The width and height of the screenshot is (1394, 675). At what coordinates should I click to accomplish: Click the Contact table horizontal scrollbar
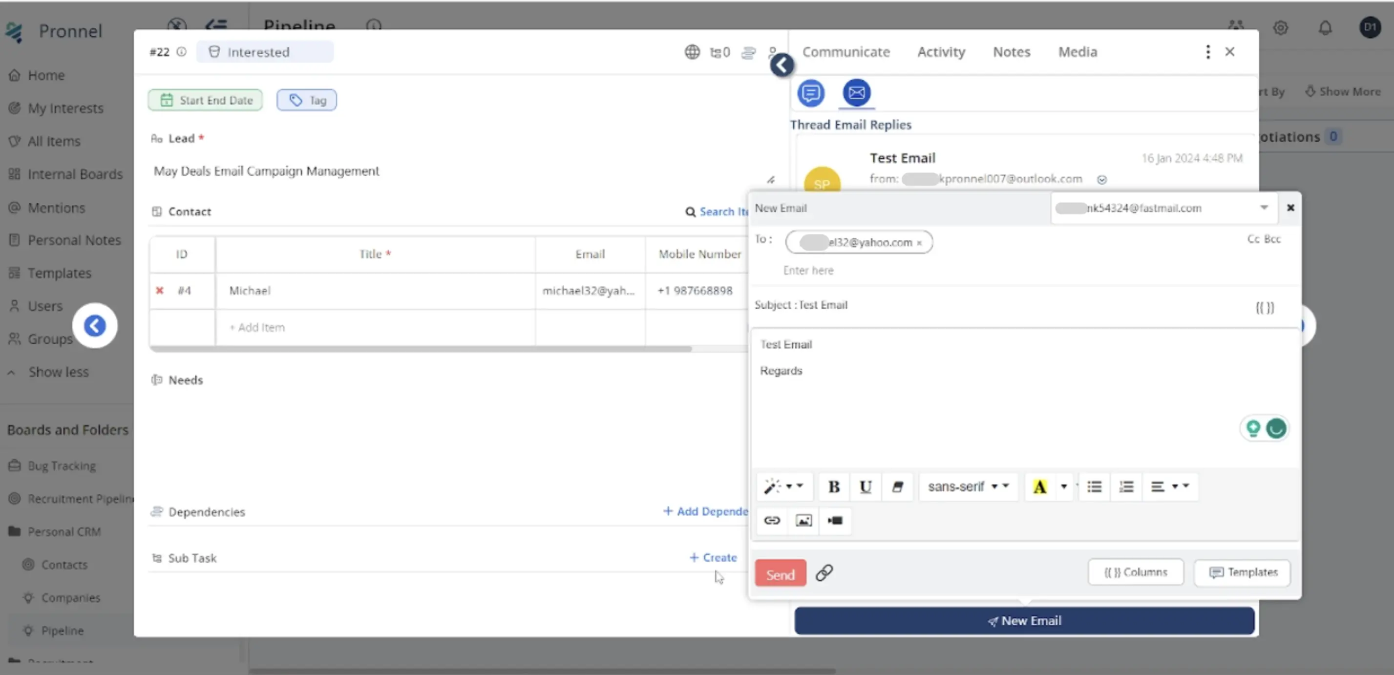click(421, 349)
